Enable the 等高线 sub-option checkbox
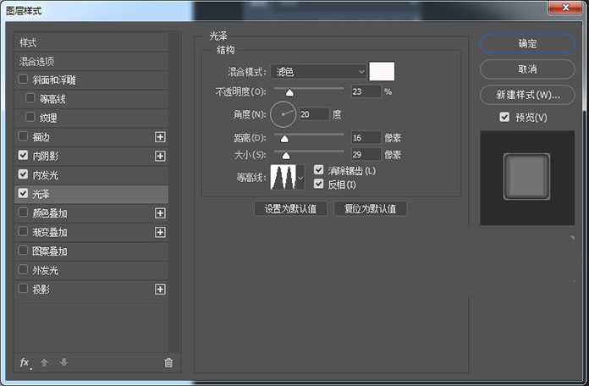The image size is (589, 386). (x=30, y=98)
